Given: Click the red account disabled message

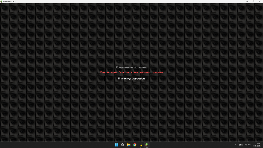Looking at the screenshot, I should click(131, 72).
